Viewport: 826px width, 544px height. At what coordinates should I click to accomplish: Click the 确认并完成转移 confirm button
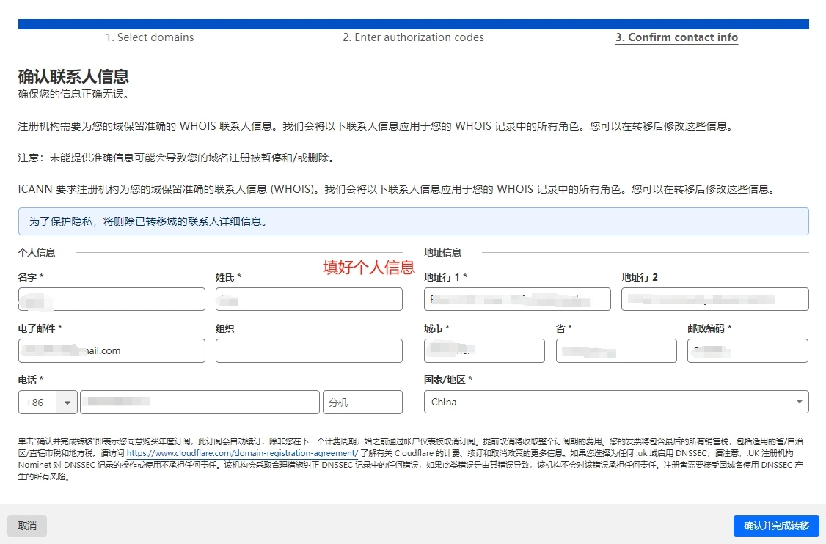coord(776,526)
